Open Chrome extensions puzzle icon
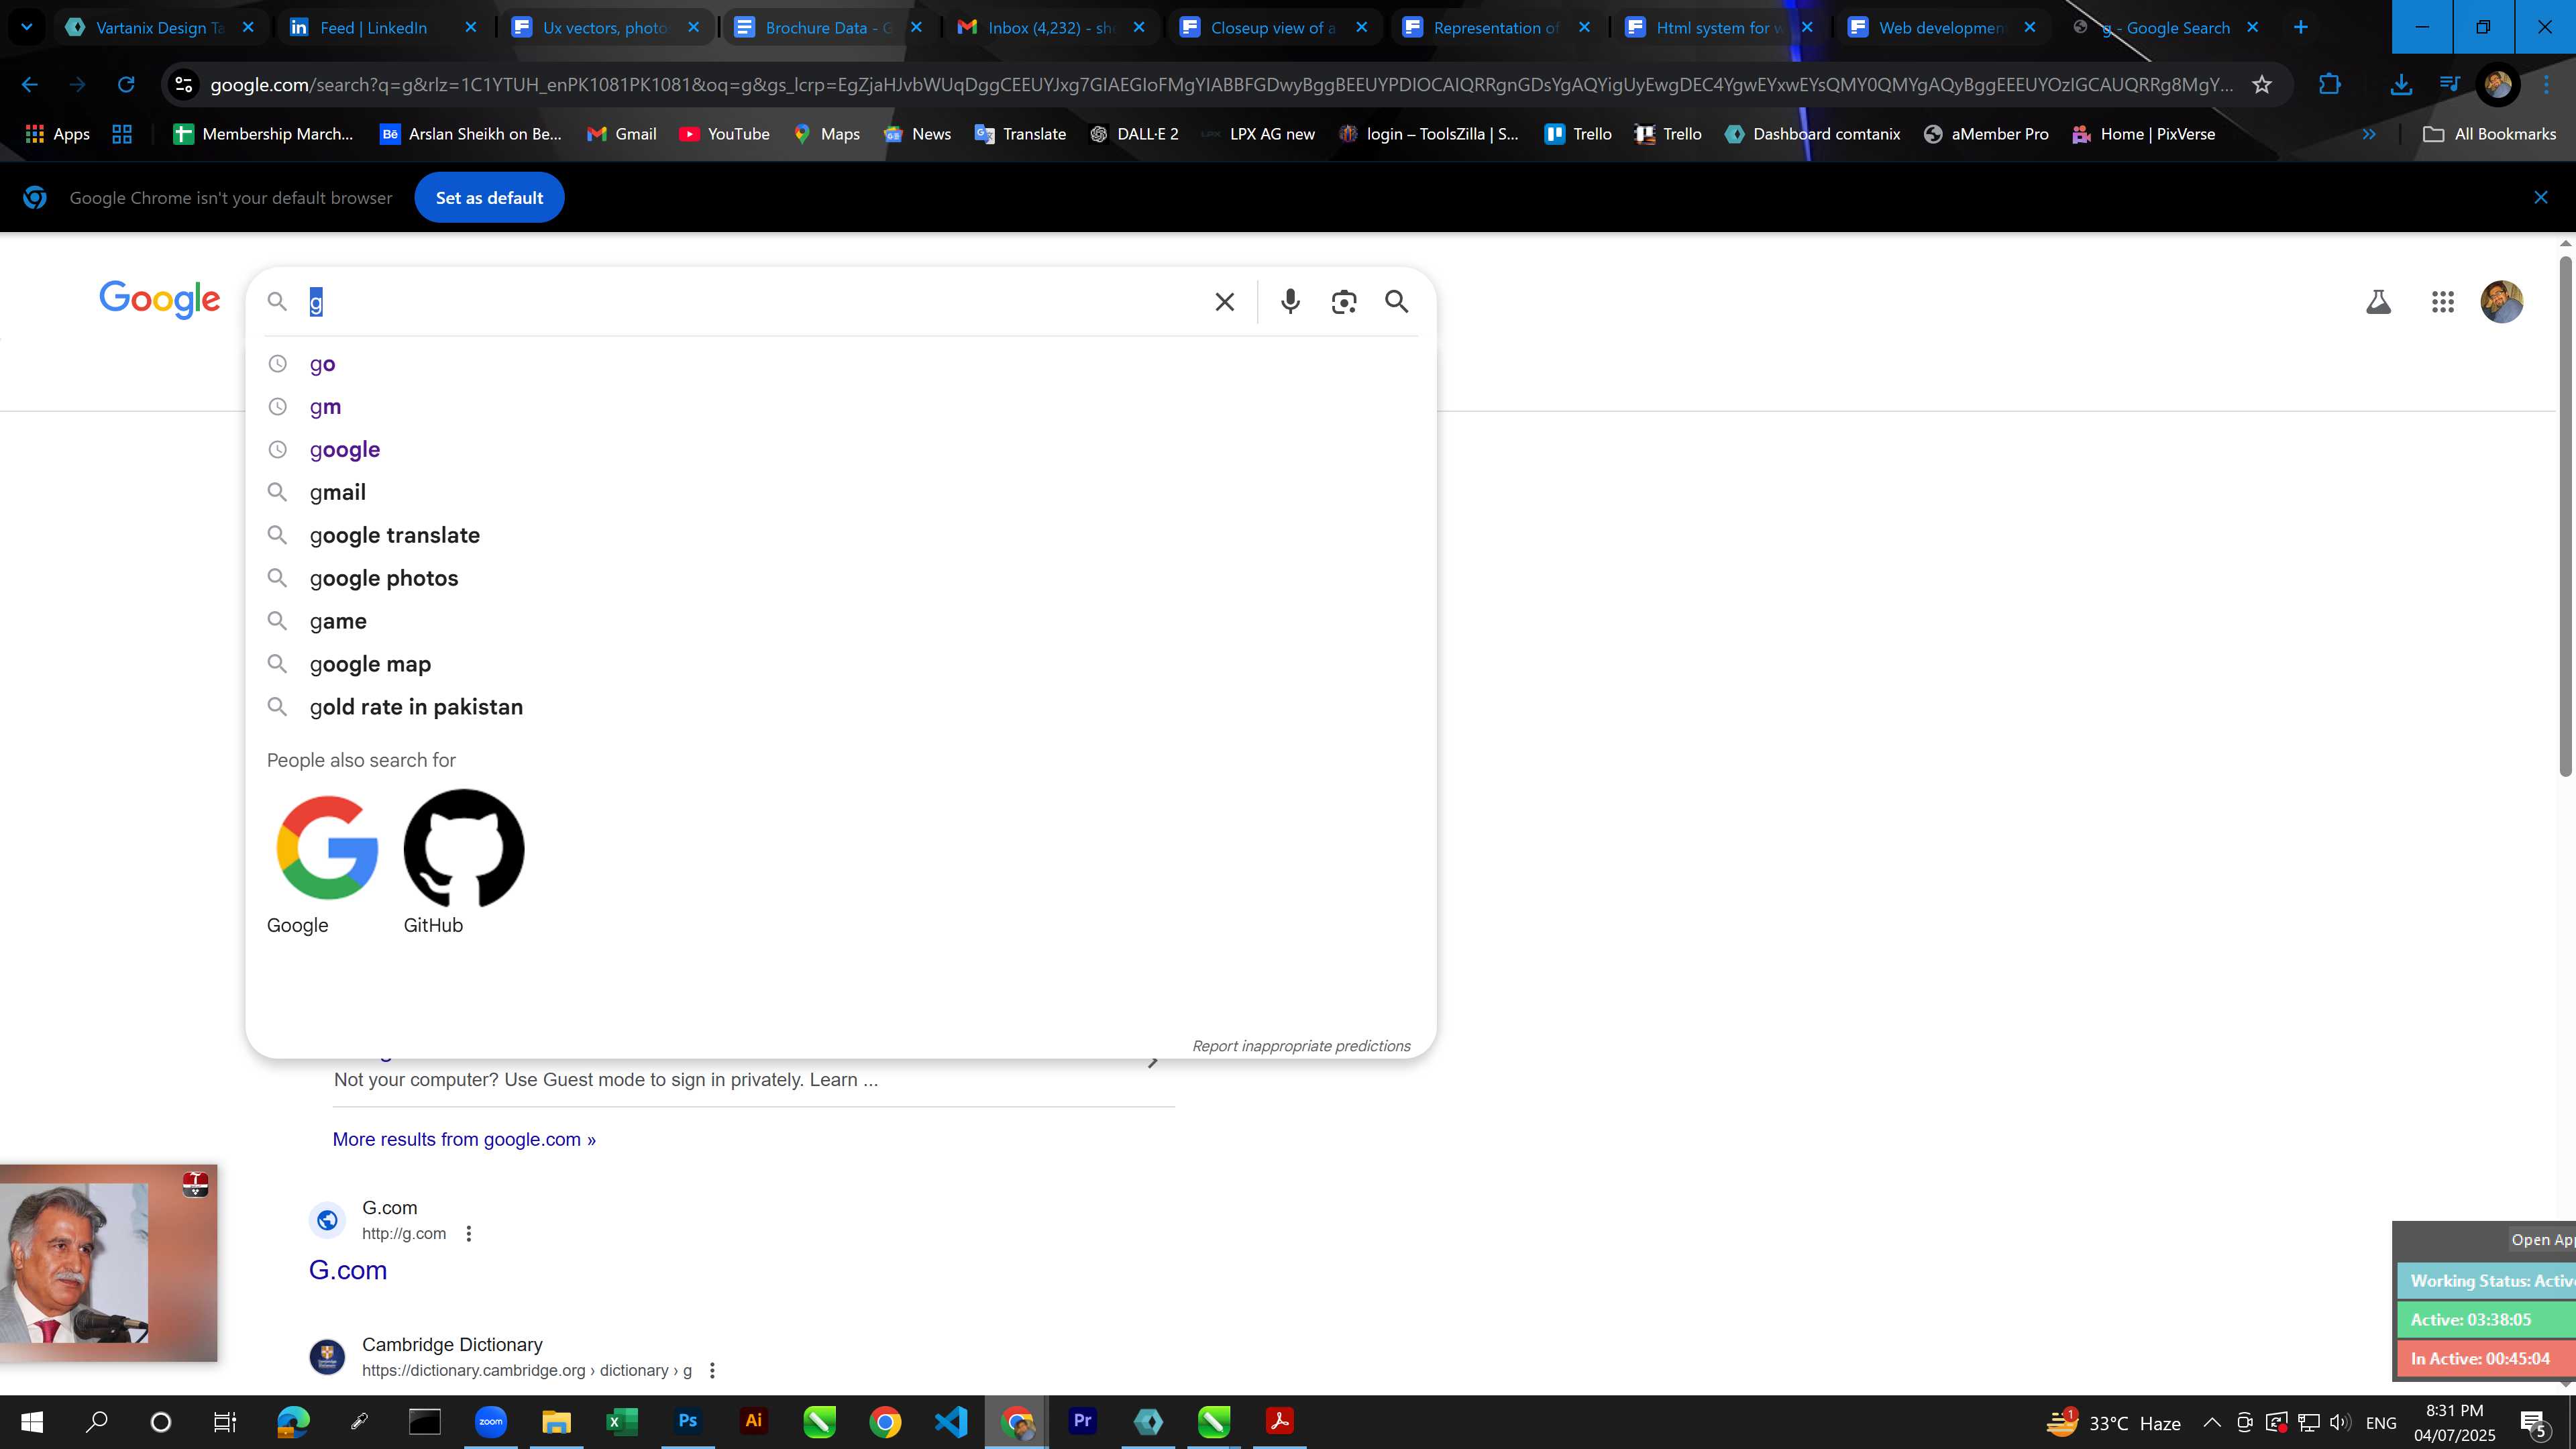The height and width of the screenshot is (1449, 2576). (2329, 85)
